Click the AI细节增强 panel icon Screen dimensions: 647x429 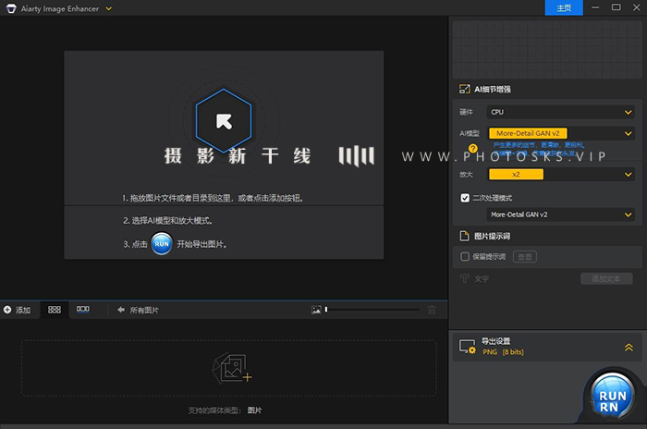[464, 89]
